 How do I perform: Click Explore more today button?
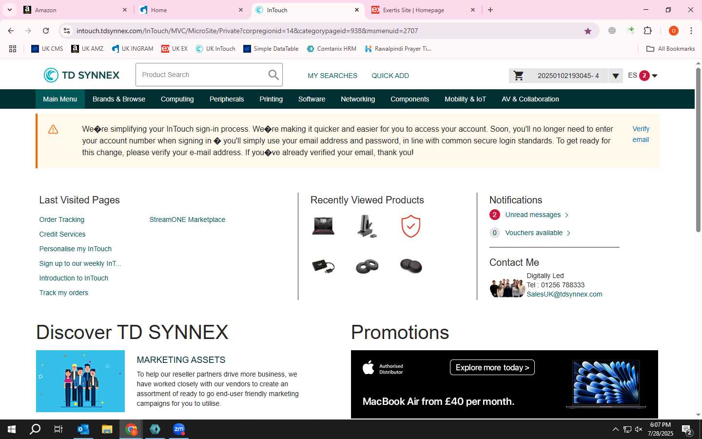point(492,367)
